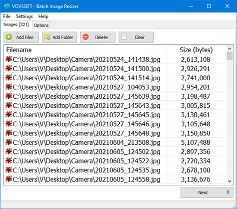The height and width of the screenshot is (209, 237).
Task: Select row path ending 20210527_145645.jpg
Action: [86, 115]
